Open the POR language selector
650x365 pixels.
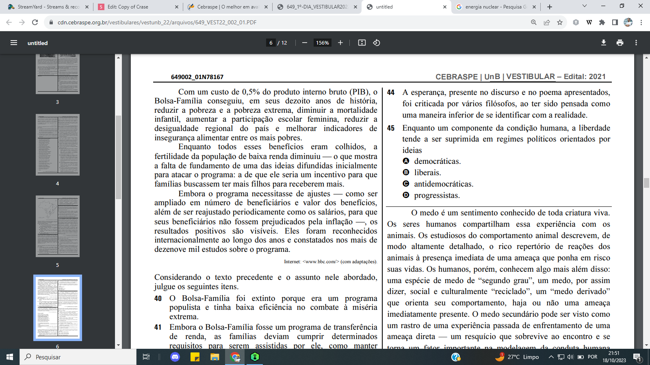[x=593, y=357]
